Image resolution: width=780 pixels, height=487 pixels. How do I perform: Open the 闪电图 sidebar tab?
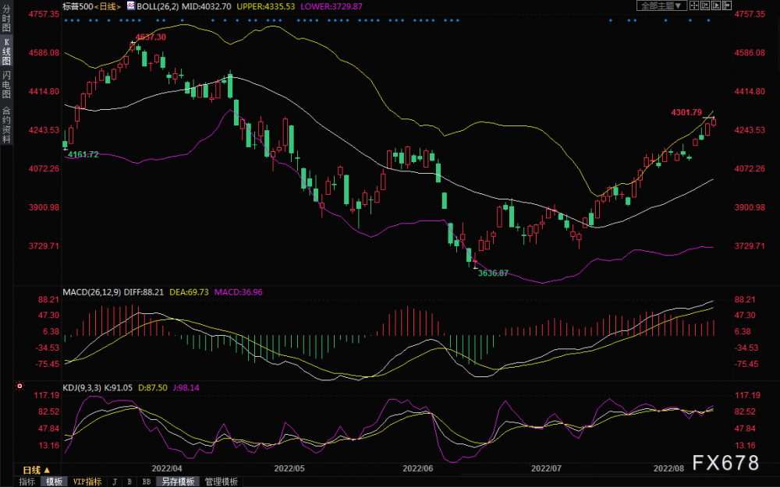tap(6, 84)
